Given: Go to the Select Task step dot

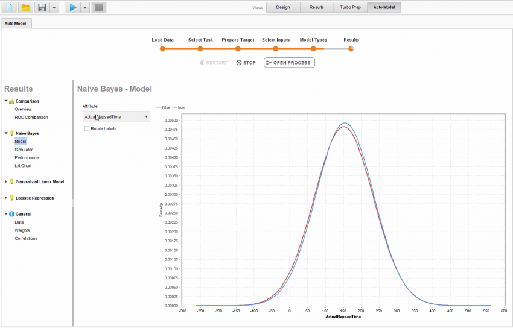Looking at the screenshot, I should [x=200, y=49].
